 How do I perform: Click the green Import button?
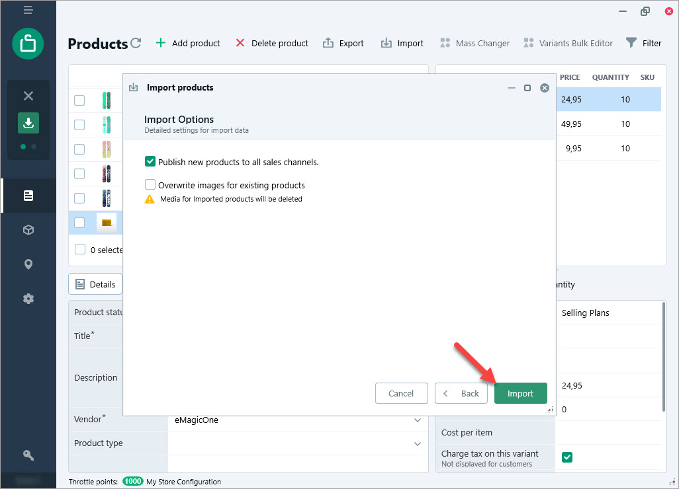[521, 393]
